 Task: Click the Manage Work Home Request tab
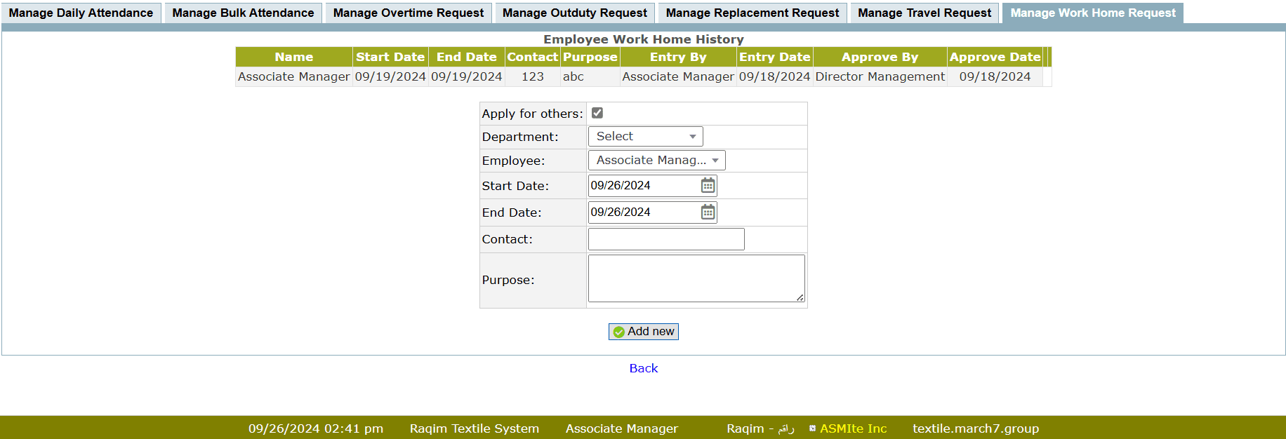(x=1092, y=13)
